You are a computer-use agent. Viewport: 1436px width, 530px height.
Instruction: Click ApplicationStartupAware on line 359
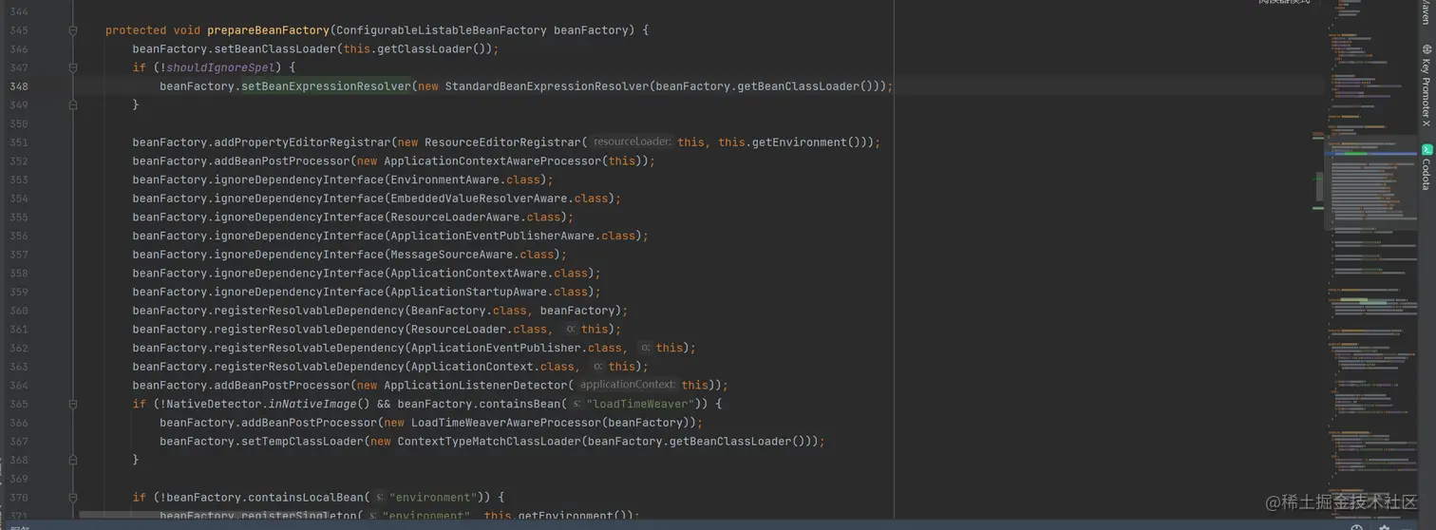(x=469, y=292)
